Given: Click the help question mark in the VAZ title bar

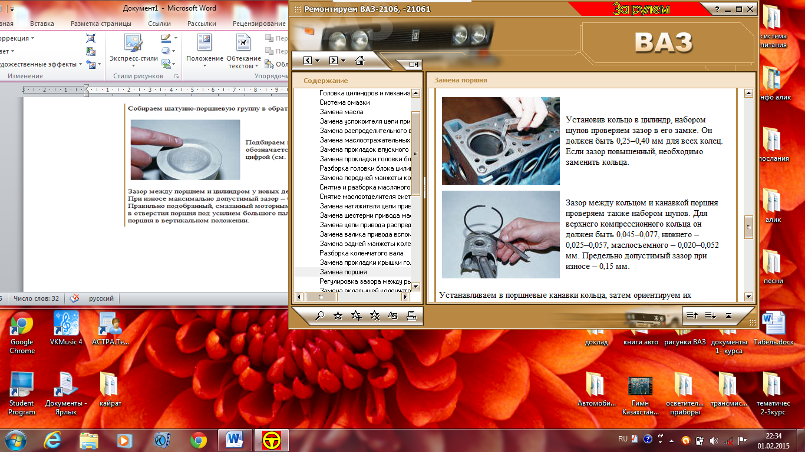Looking at the screenshot, I should point(718,9).
